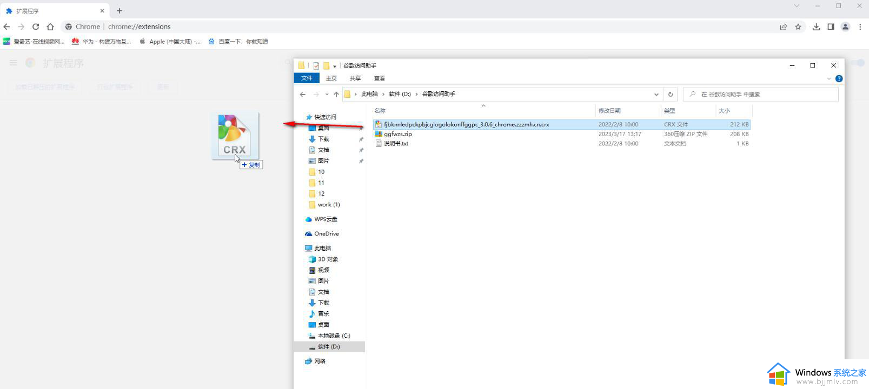Open folder 12 in quick access
Viewport: 869px width, 389px height.
tap(316, 193)
